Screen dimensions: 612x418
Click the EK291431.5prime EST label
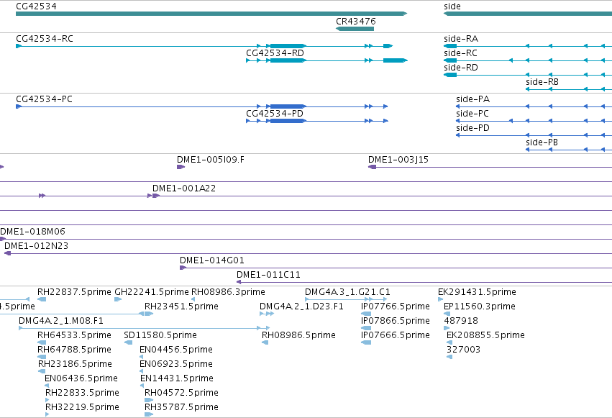coord(477,292)
